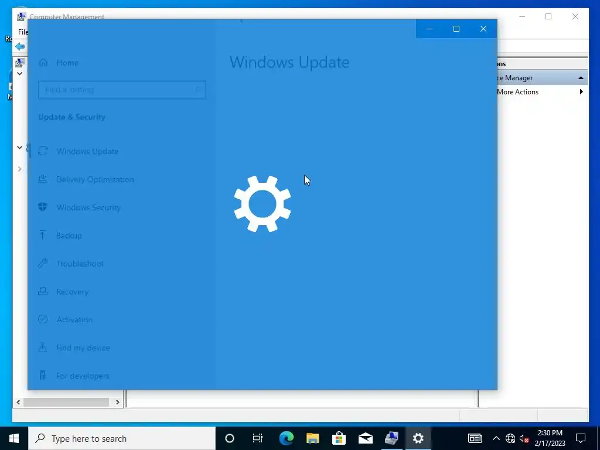600x450 pixels.
Task: Open Windows Security page
Action: [88, 207]
